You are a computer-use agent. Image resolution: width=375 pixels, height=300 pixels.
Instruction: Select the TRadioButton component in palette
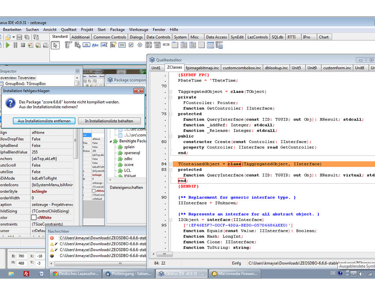pyautogui.click(x=140, y=45)
